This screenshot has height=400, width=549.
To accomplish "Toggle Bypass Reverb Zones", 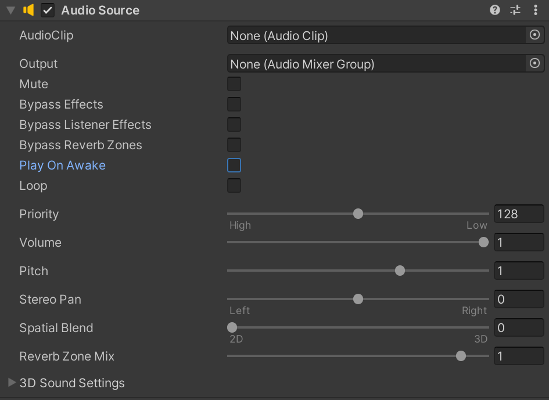I will [x=234, y=145].
